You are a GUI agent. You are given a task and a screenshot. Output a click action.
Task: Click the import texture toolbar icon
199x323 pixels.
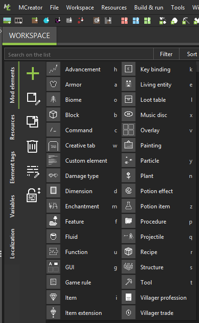click(x=7, y=20)
